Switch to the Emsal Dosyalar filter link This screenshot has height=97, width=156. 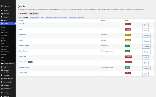point(63,17)
